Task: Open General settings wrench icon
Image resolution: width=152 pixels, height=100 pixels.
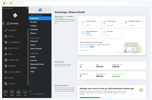Action: point(6,30)
